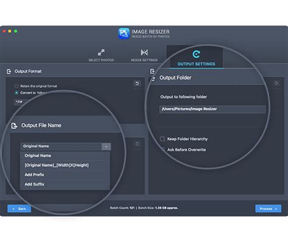Reset the Output File Name settings
The height and width of the screenshot is (242, 288).
pos(137,144)
